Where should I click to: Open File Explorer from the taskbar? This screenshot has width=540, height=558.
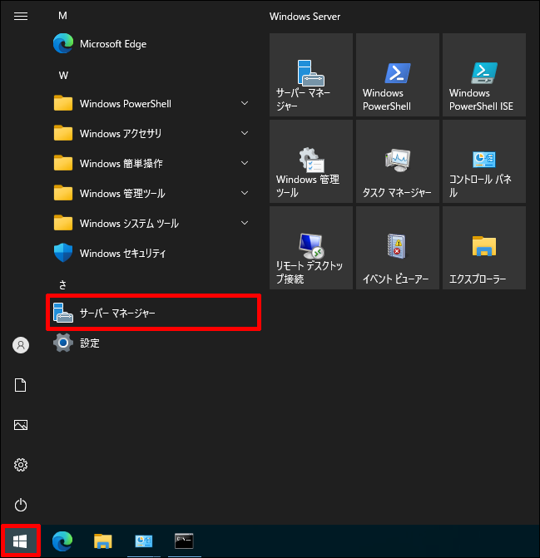[103, 541]
